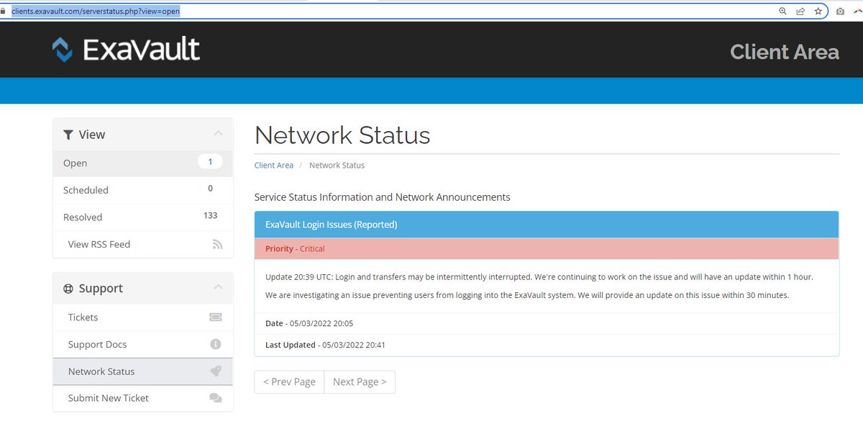Open Support Docs
The image size is (863, 429).
(x=143, y=344)
